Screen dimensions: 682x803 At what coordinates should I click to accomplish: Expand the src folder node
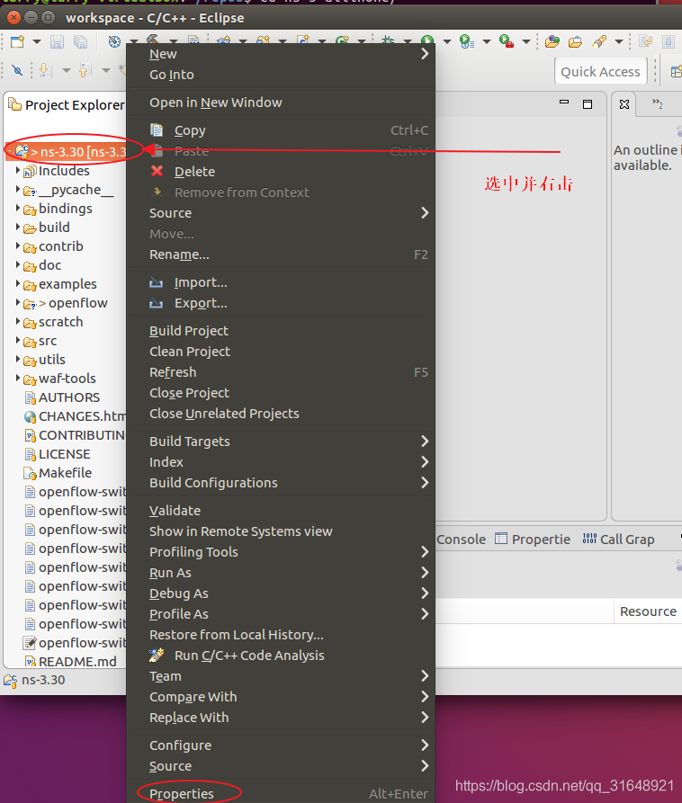tap(18, 340)
